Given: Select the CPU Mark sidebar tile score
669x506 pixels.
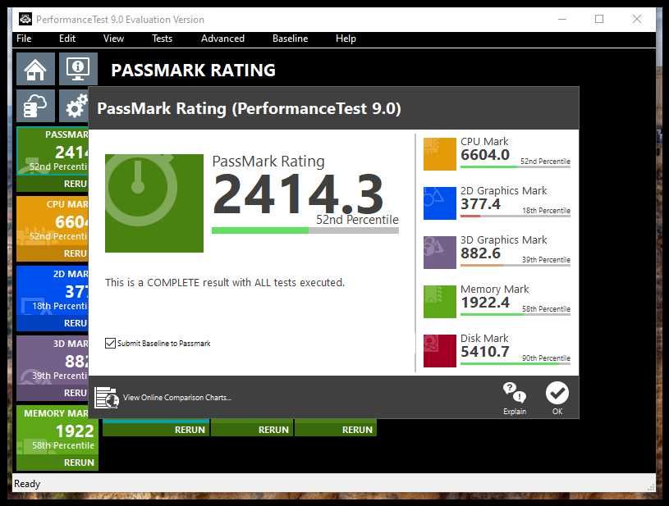Looking at the screenshot, I should pos(71,221).
